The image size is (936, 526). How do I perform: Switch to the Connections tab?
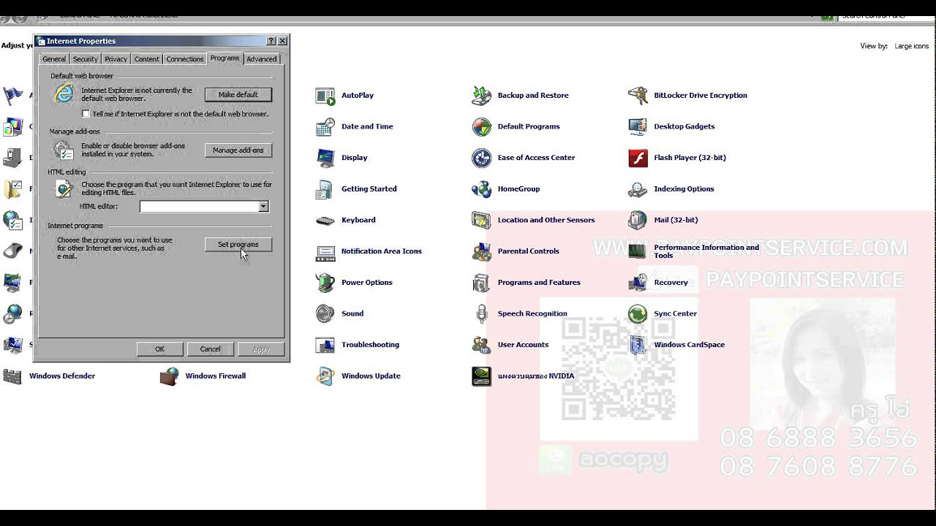pos(184,59)
